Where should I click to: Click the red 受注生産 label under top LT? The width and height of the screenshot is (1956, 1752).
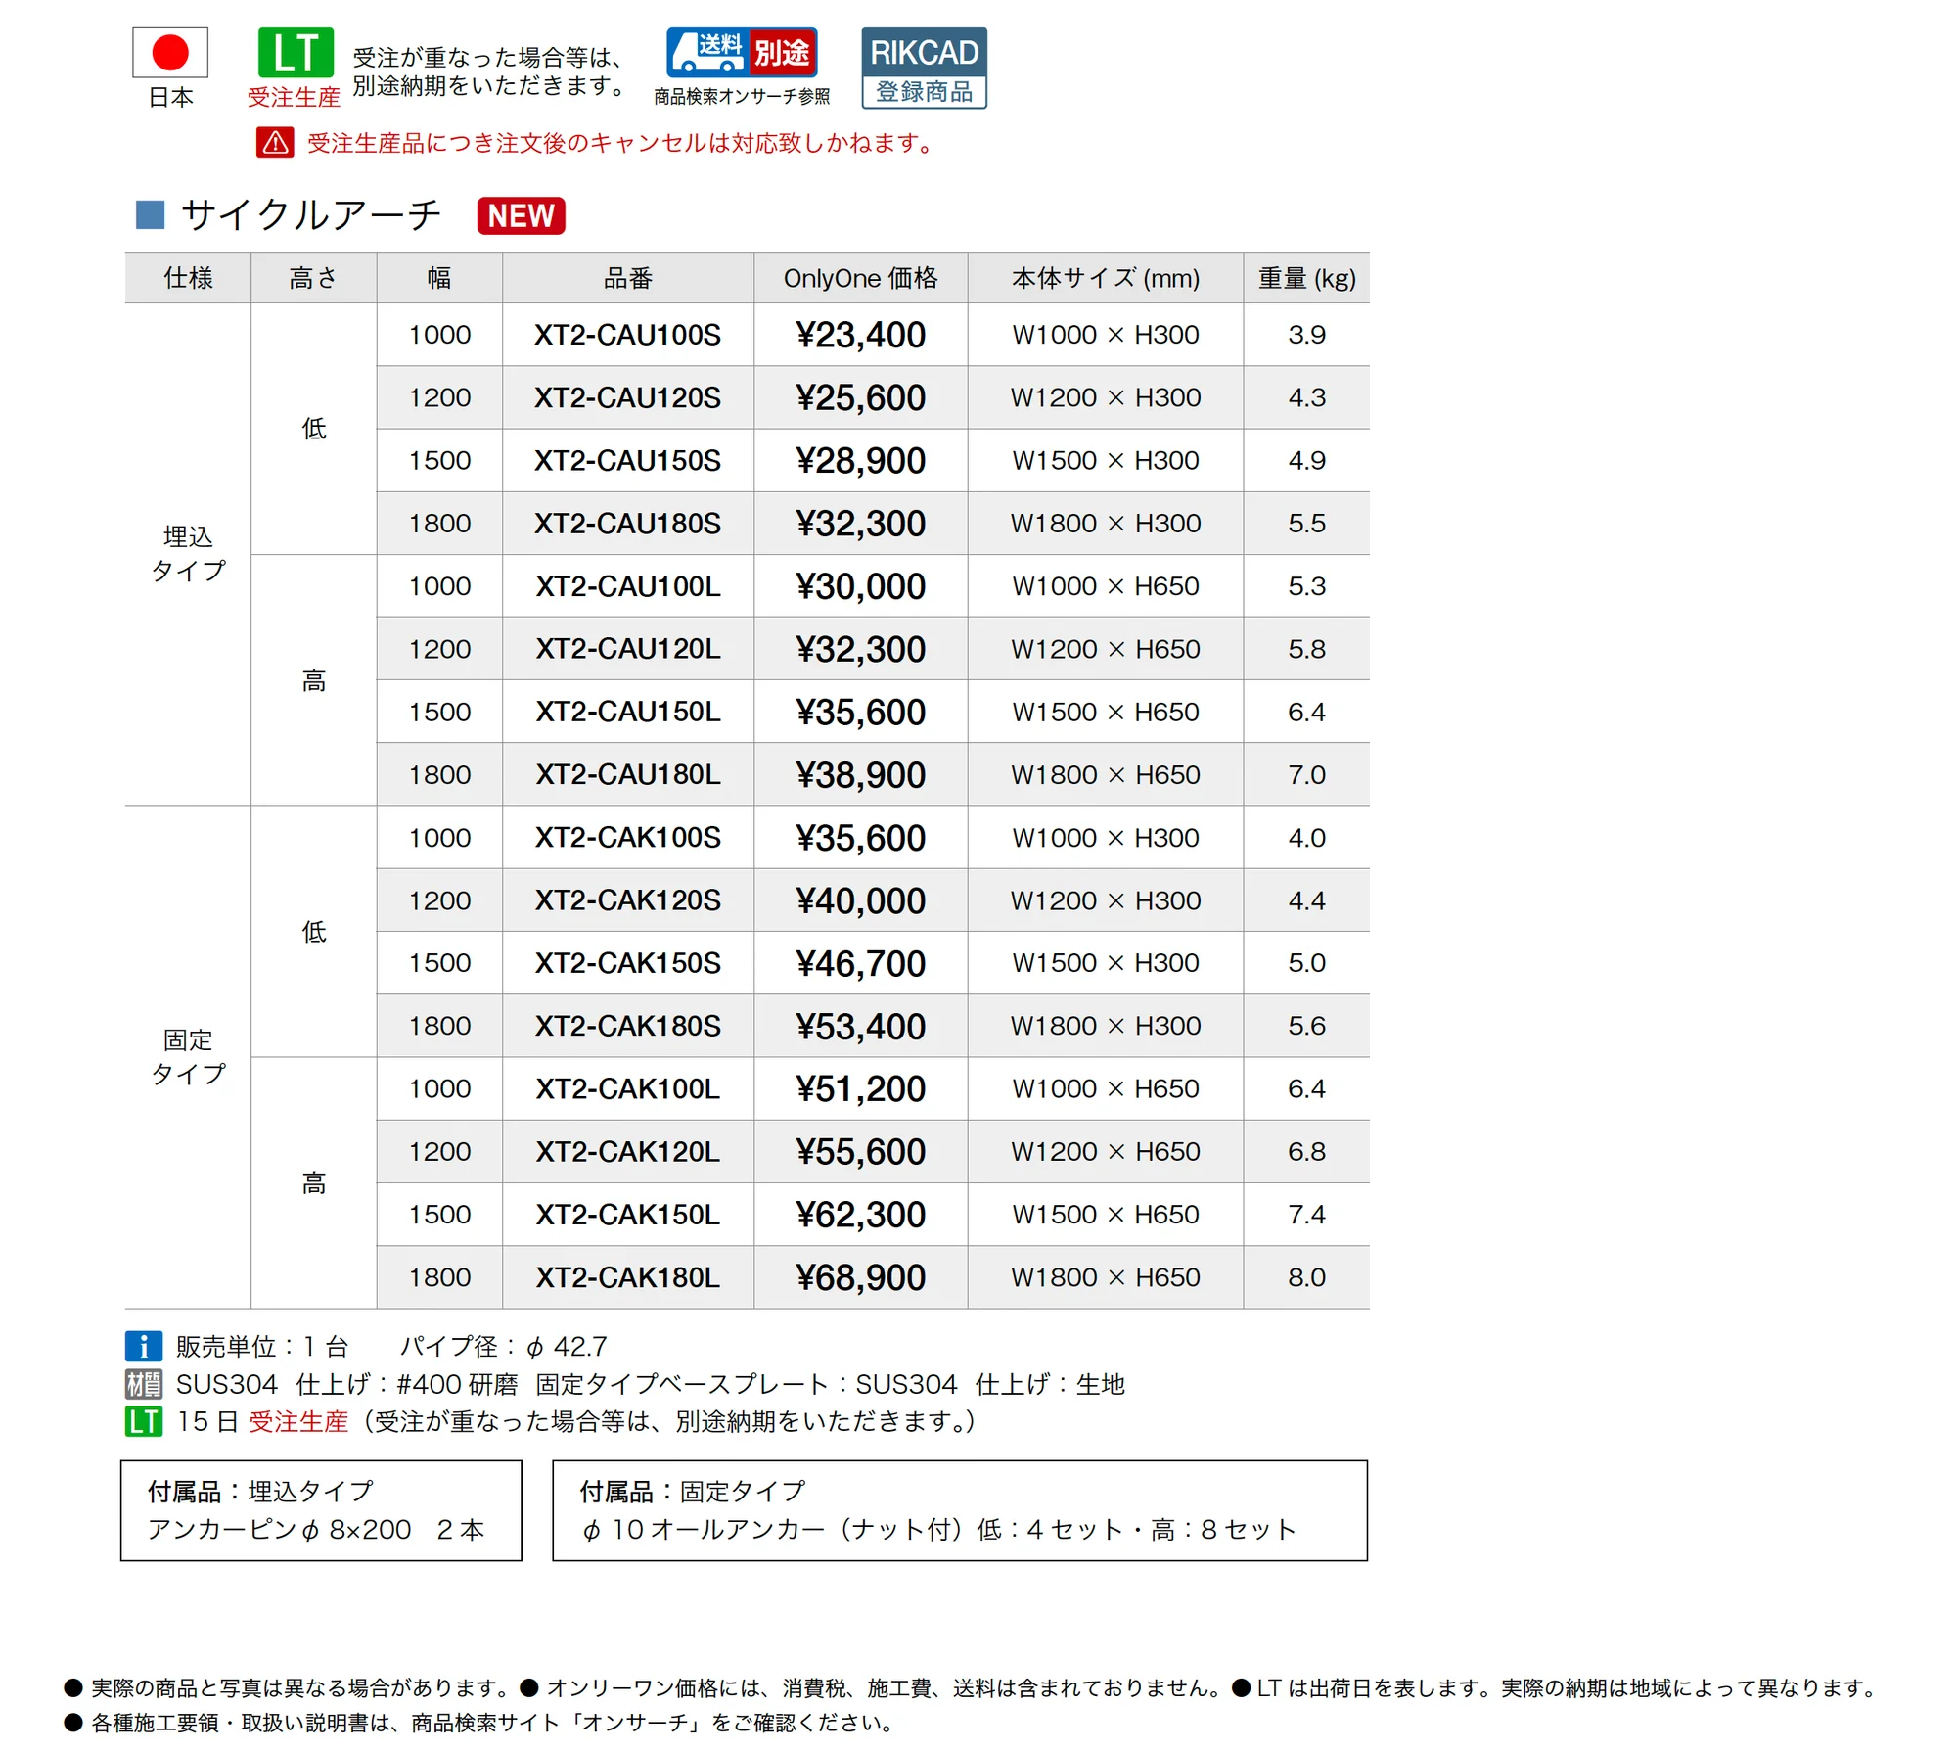click(294, 97)
